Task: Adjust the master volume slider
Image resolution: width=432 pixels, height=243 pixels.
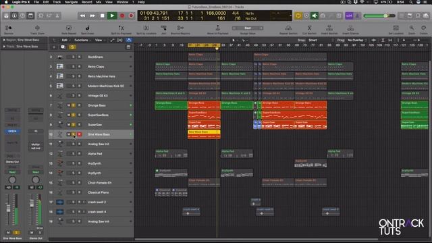Action: click(x=379, y=16)
